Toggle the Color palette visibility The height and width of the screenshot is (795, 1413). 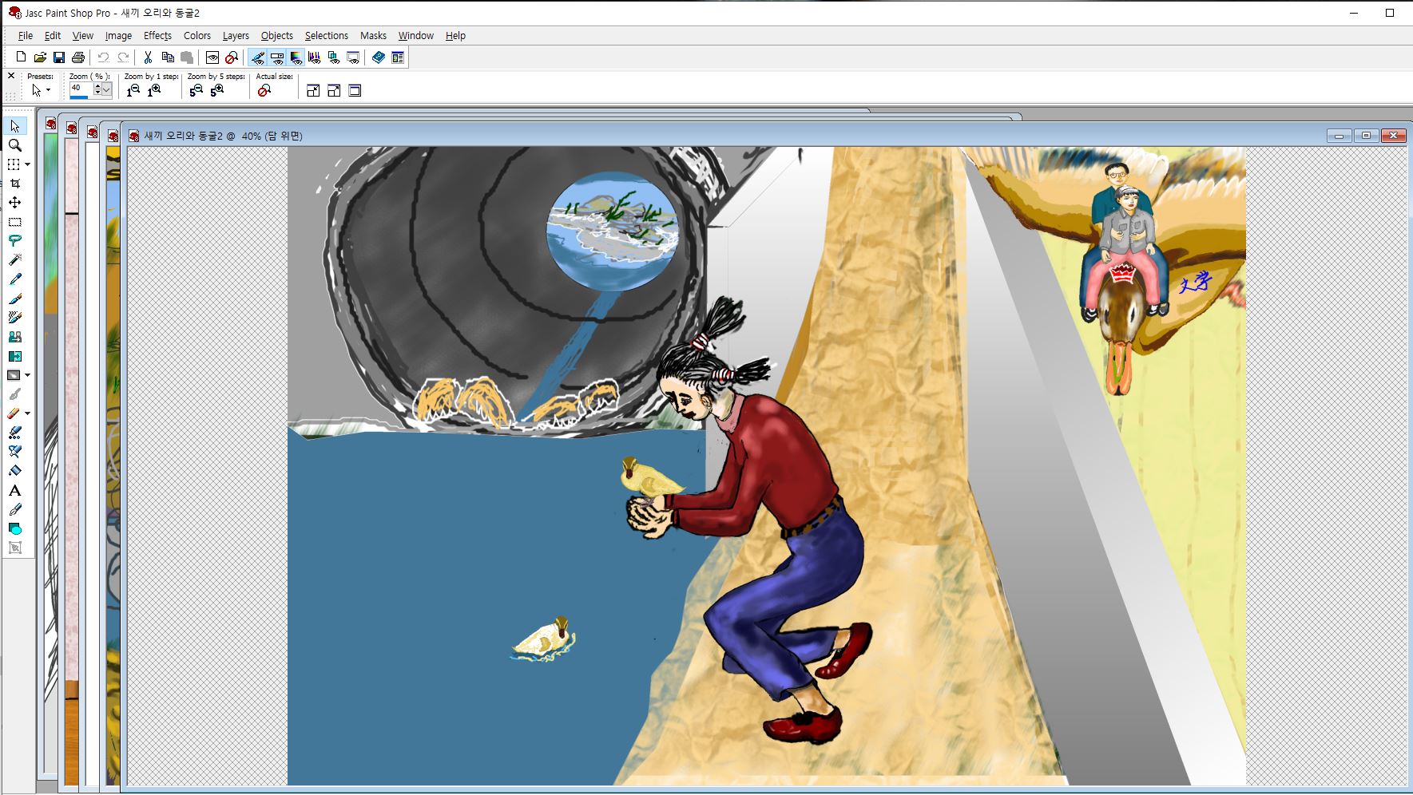pyautogui.click(x=296, y=57)
